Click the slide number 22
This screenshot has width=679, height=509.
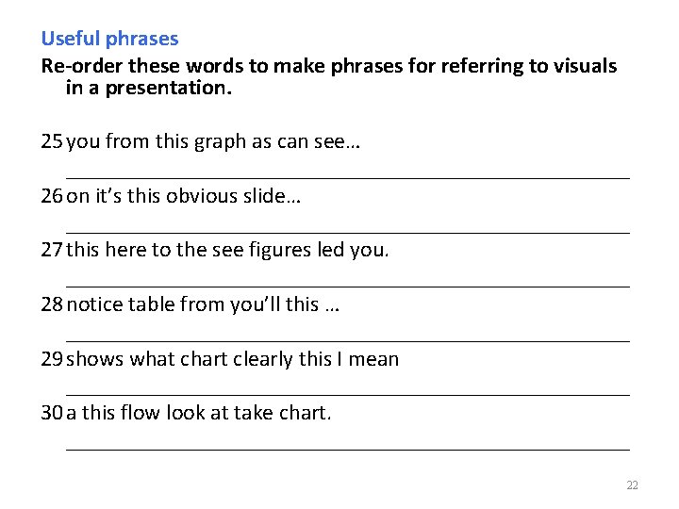[632, 485]
